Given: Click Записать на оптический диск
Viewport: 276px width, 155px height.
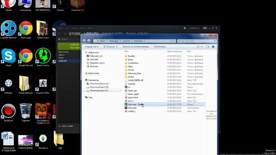Looking at the screenshot, I should (x=136, y=46).
